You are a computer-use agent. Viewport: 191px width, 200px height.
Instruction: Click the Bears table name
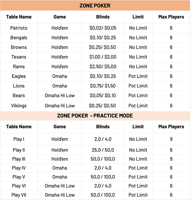click(19, 96)
